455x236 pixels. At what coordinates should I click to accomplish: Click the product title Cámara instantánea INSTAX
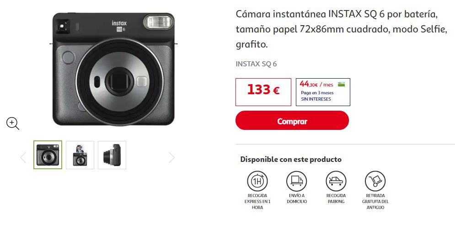coord(342,29)
